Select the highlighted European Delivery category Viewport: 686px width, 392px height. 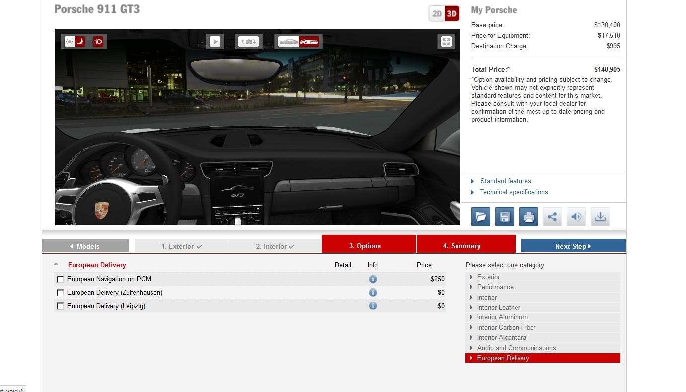543,358
